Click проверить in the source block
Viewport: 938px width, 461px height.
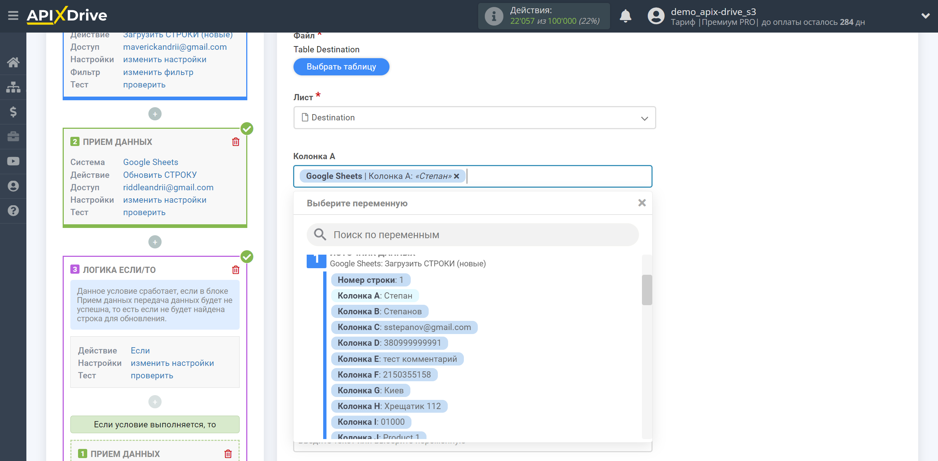click(x=144, y=85)
